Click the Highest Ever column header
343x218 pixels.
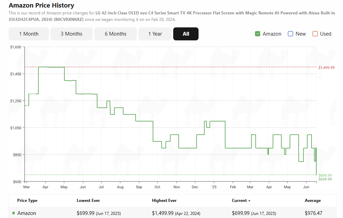[164, 201]
